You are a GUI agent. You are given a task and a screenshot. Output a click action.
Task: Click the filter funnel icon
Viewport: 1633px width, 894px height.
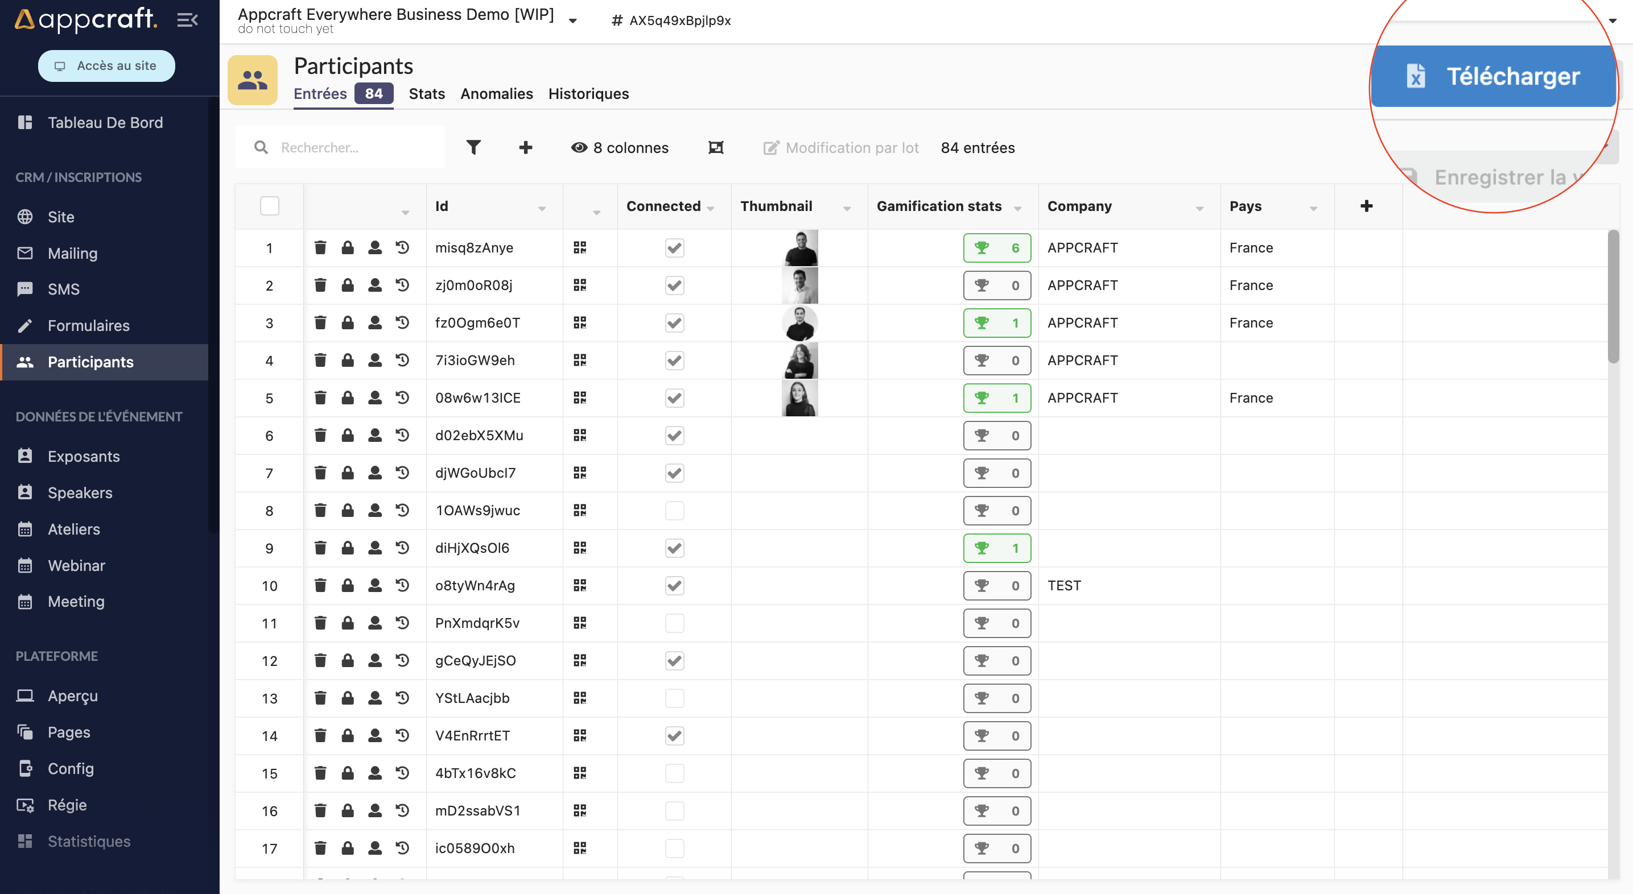pos(473,147)
